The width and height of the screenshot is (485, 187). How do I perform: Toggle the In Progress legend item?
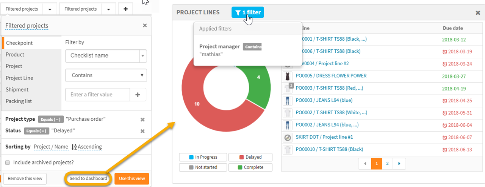pyautogui.click(x=203, y=157)
